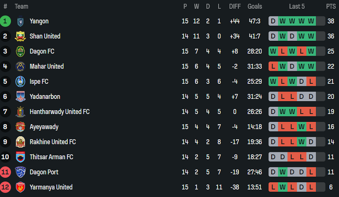This screenshot has width=339, height=197.
Task: Click the Hantharwady United FC badge
Action: [x=20, y=112]
